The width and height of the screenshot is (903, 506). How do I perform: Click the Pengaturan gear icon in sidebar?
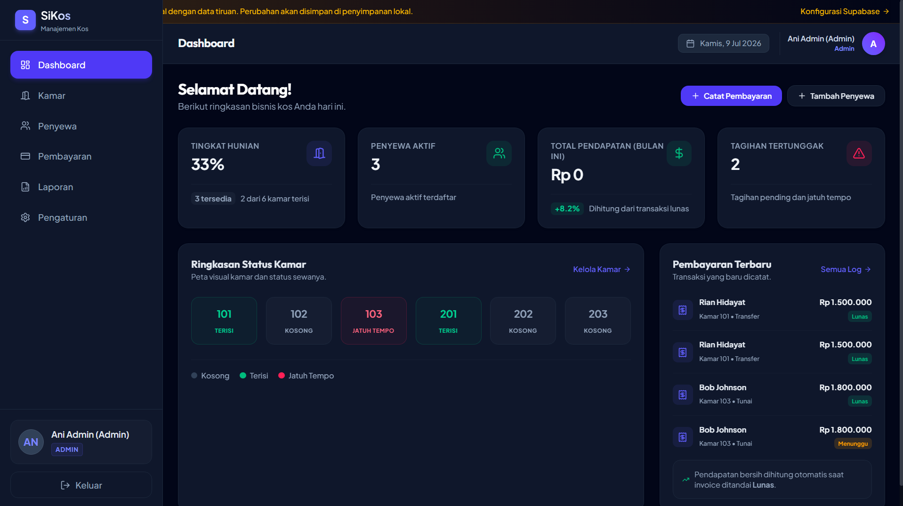click(25, 217)
